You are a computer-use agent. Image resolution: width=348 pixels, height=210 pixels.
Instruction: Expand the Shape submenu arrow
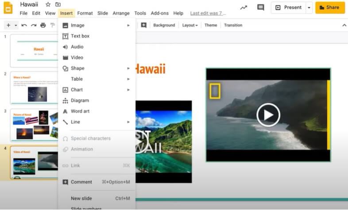(x=128, y=68)
